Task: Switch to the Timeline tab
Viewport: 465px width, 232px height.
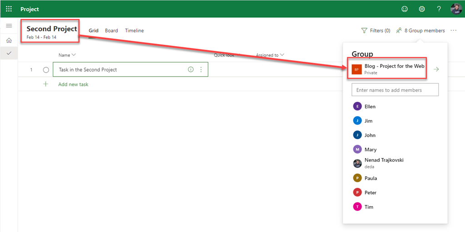Action: point(134,31)
